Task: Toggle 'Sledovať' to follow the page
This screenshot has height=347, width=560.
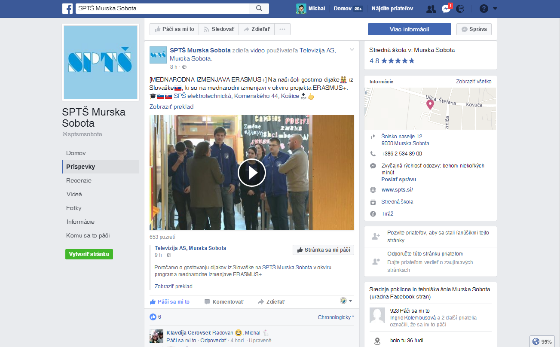Action: click(219, 29)
